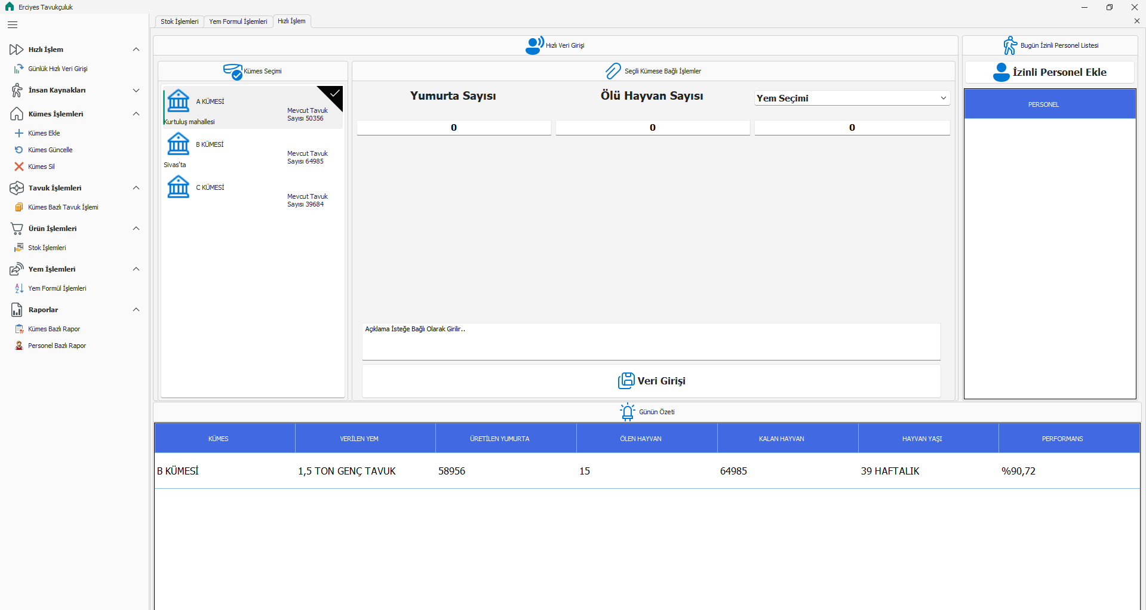Click the Stok İşlemleri sidebar icon
Viewport: 1146px width, 610px height.
19,248
